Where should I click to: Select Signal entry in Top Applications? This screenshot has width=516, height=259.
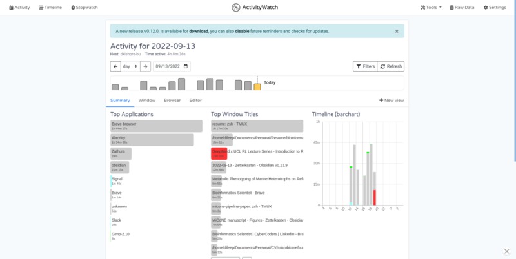[117, 181]
